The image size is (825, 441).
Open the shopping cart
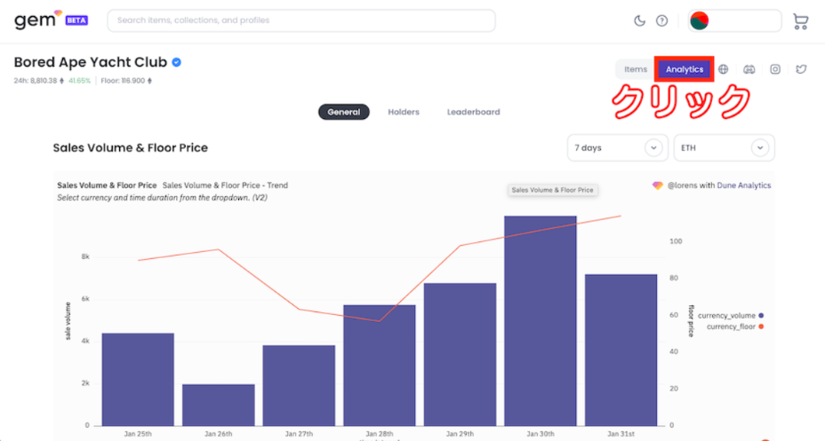800,21
